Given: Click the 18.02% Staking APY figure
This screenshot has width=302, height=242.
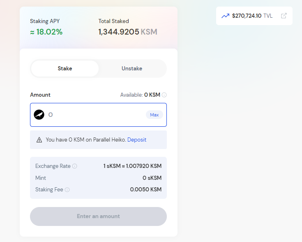Looking at the screenshot, I should click(46, 32).
